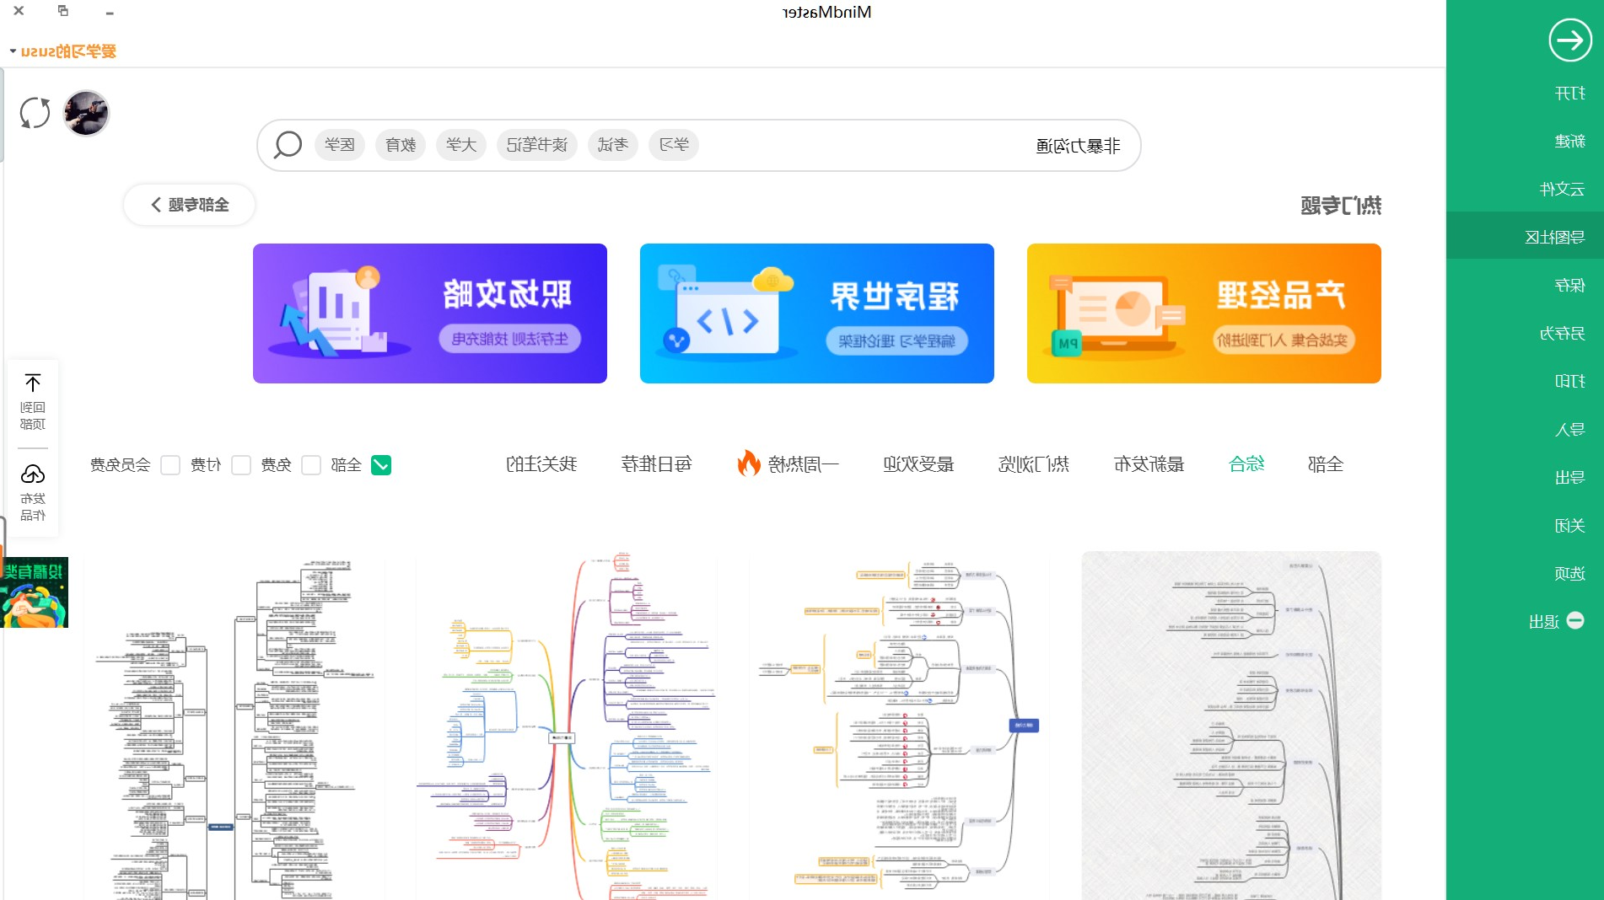Open the orange 产品经理 topic banner
Image resolution: width=1604 pixels, height=900 pixels.
point(1203,313)
